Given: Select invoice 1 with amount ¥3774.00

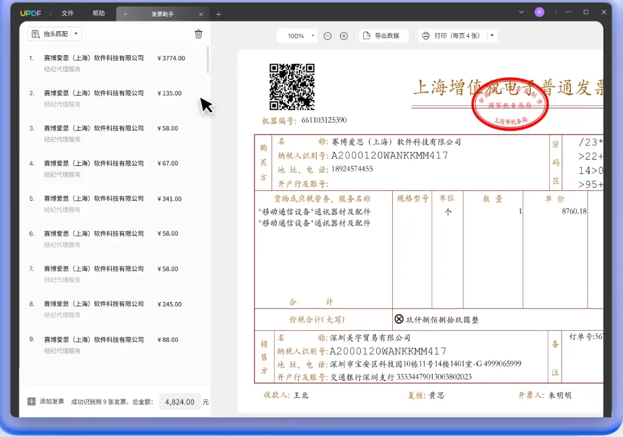Looking at the screenshot, I should (x=115, y=64).
